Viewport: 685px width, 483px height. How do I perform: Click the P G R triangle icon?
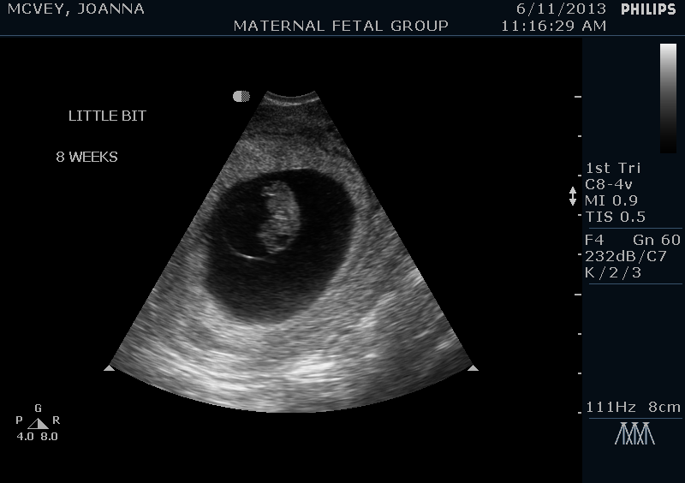coord(38,423)
